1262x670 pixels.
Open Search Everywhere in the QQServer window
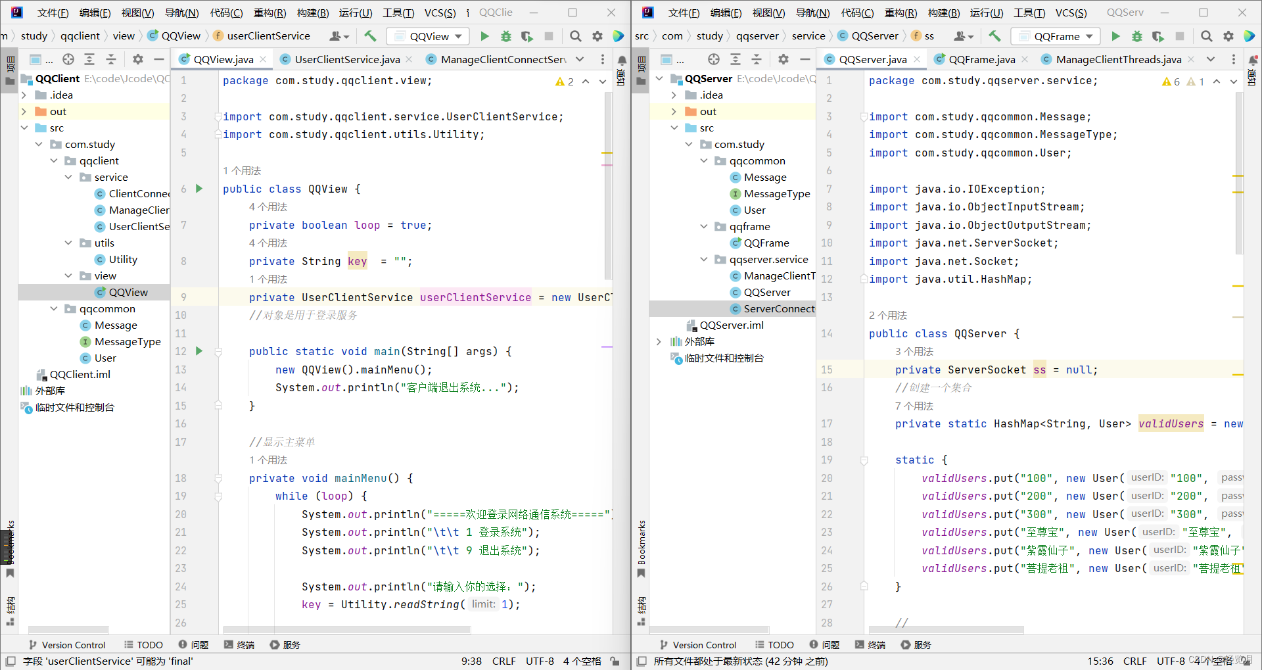click(x=1206, y=36)
